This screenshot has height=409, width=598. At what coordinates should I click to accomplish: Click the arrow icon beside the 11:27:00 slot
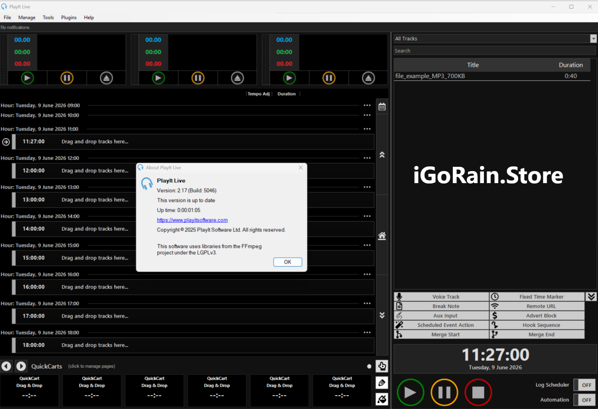(x=6, y=142)
